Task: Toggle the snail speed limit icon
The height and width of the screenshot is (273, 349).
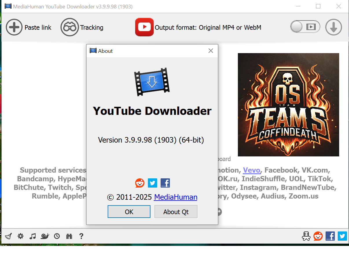Action: 45,236
